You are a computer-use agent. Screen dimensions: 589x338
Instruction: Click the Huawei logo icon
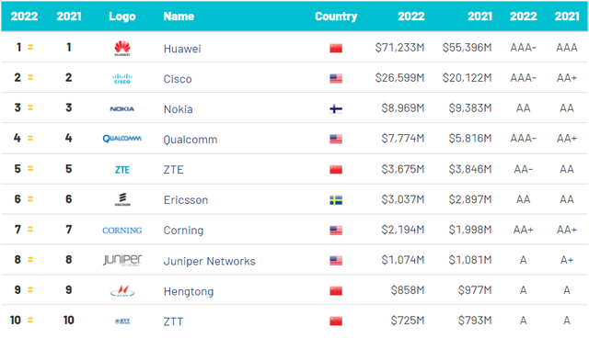tap(122, 49)
